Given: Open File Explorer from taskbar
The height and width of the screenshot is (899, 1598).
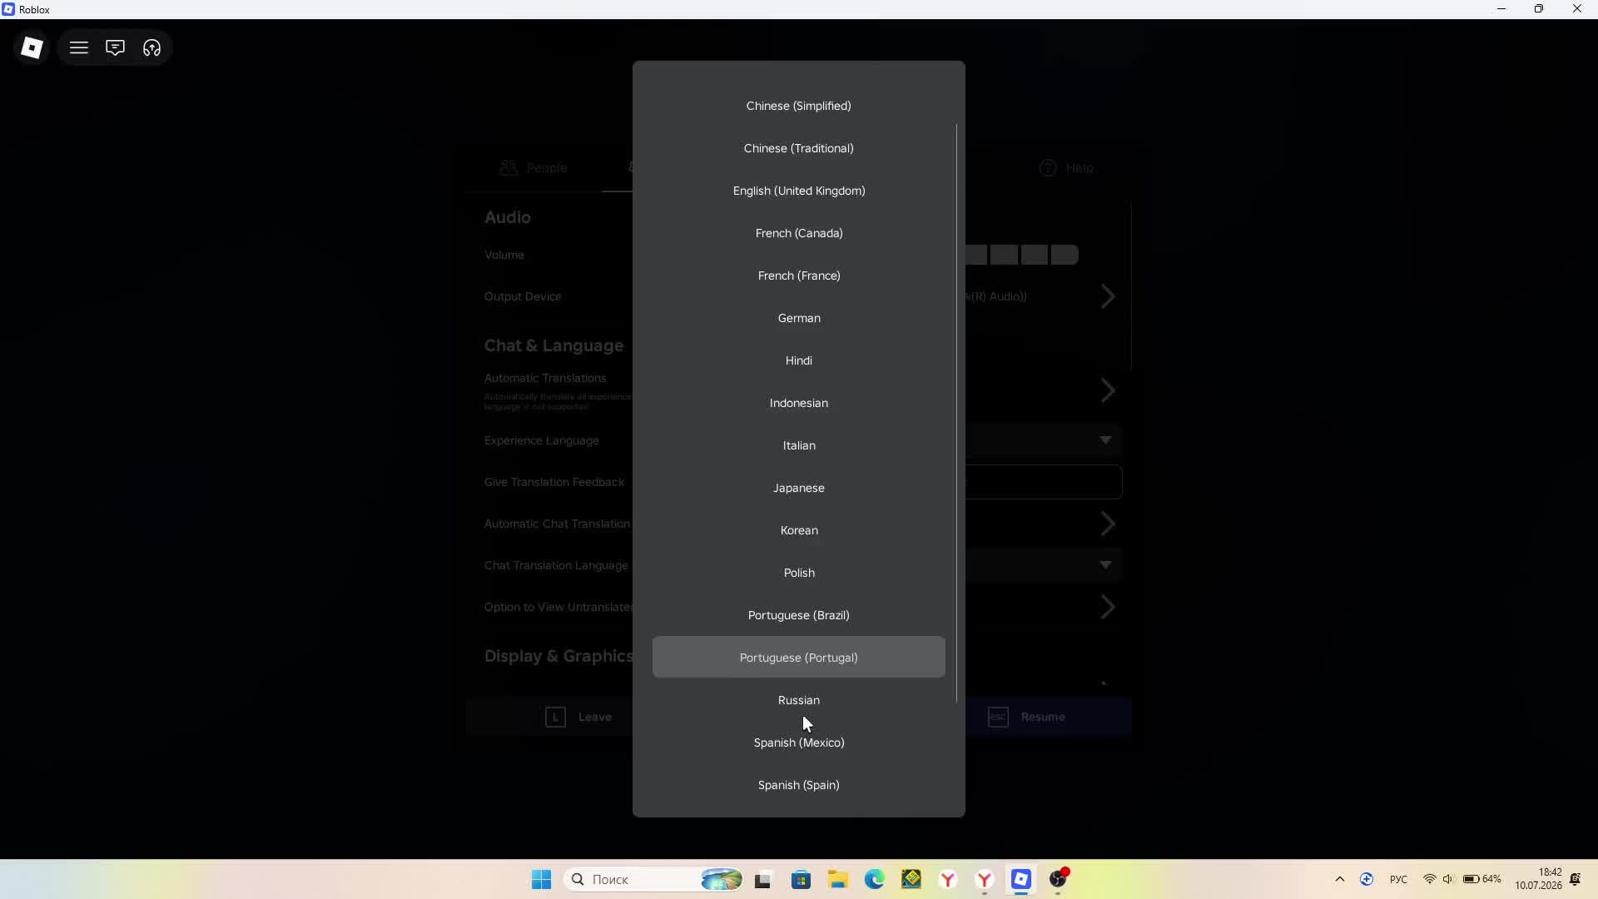Looking at the screenshot, I should click(837, 879).
